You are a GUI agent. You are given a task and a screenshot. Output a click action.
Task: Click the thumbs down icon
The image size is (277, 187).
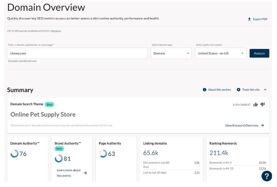tap(262, 105)
